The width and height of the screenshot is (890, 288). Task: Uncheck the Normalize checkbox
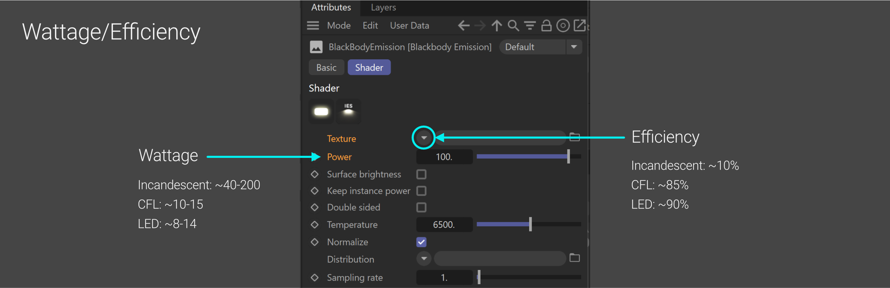[x=421, y=242]
